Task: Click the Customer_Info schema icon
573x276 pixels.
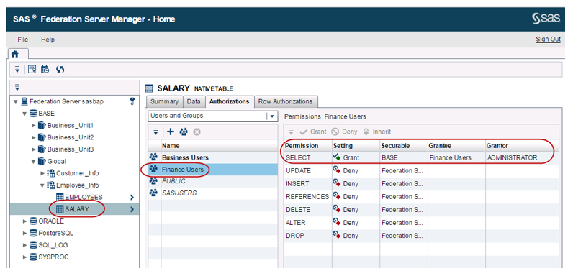Action: (51, 173)
